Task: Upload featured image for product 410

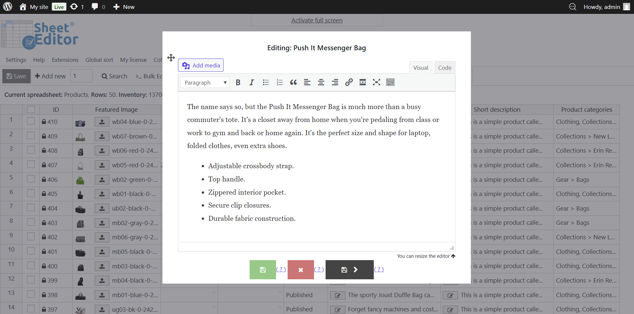Action: tap(102, 122)
